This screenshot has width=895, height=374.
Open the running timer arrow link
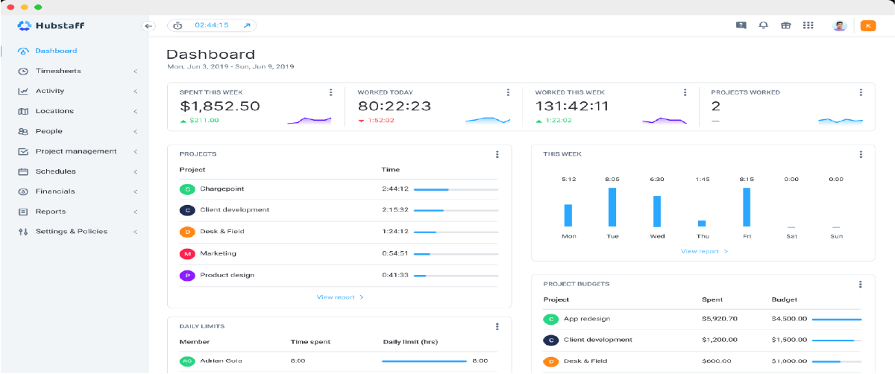(x=246, y=25)
